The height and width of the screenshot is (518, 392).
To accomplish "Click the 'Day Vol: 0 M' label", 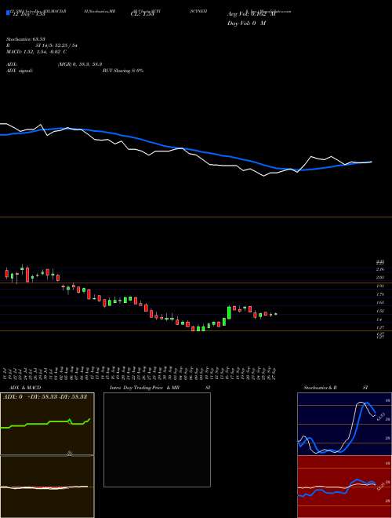I will (246, 24).
